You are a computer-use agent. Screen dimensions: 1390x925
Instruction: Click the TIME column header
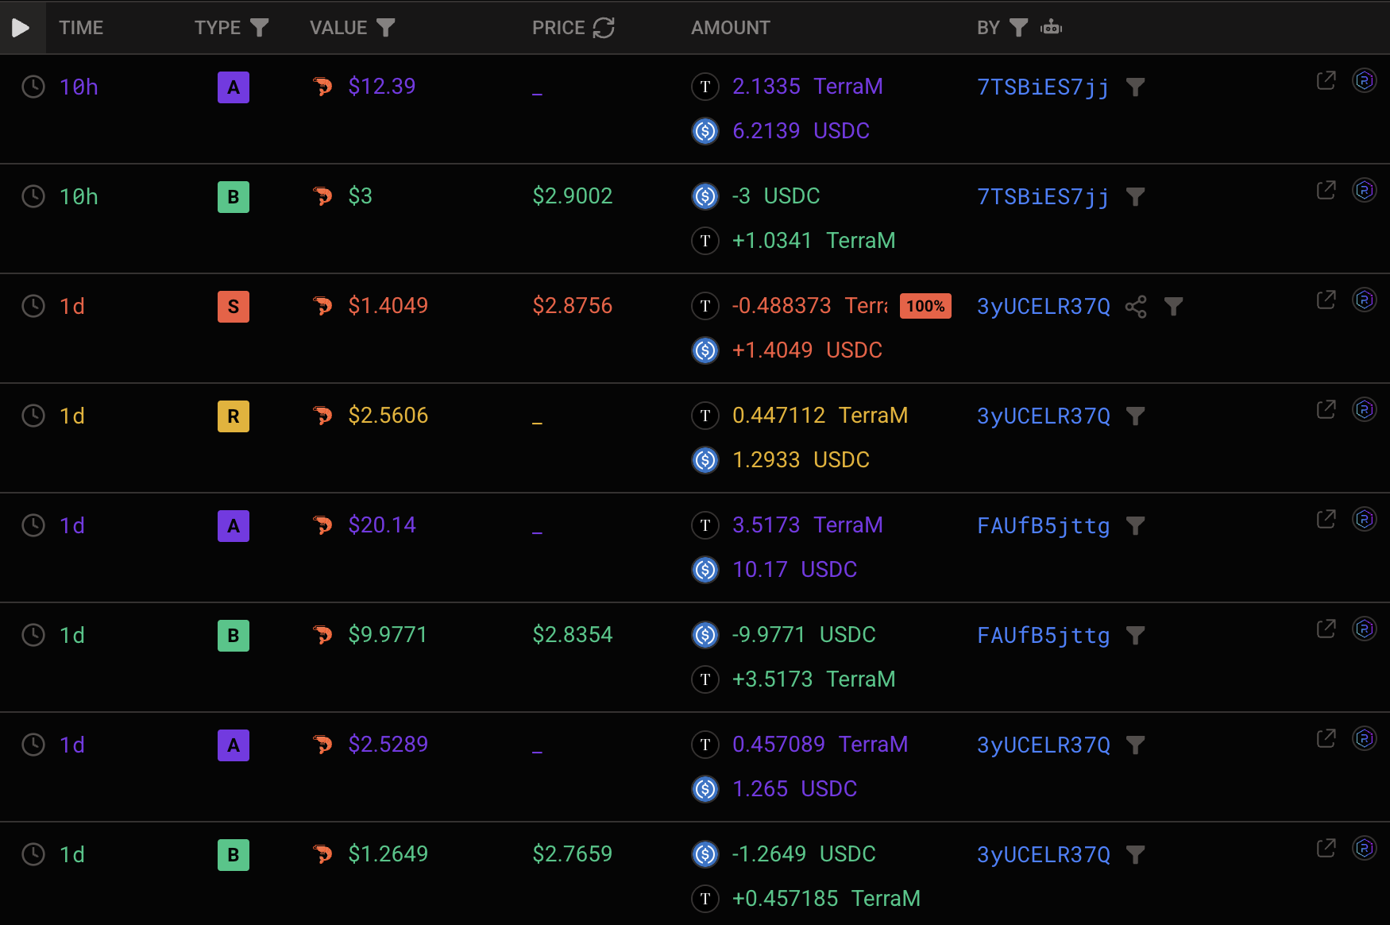coord(81,28)
